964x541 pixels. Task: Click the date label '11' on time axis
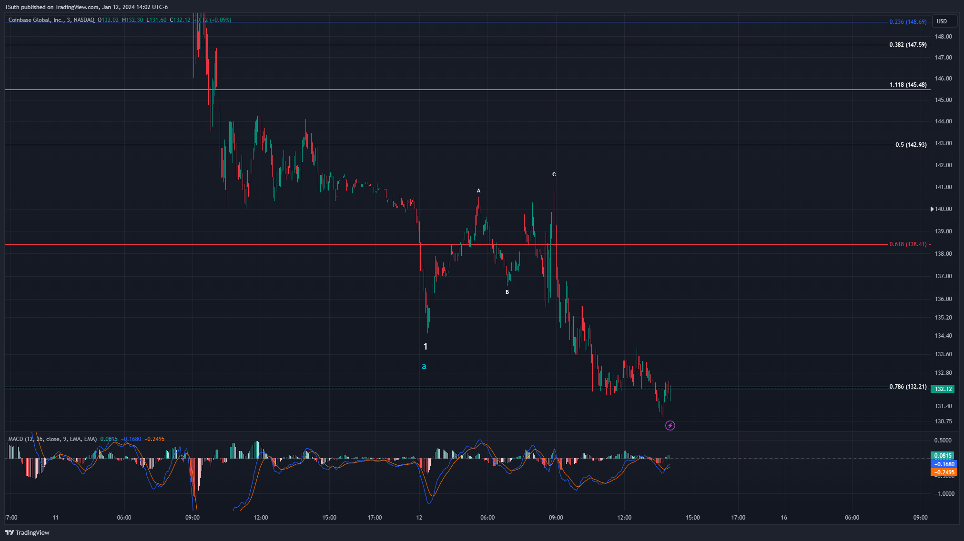[56, 518]
